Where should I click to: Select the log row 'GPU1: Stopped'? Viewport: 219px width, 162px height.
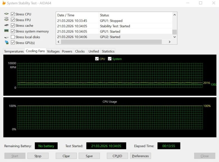tap(114, 21)
